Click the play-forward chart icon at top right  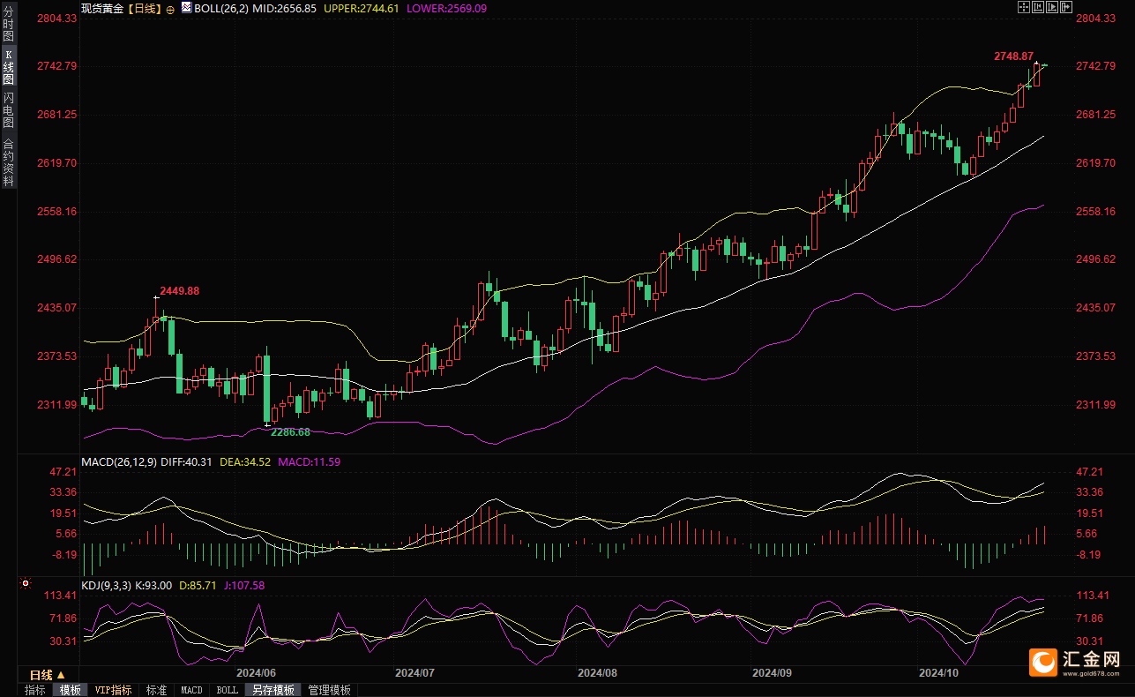(x=1052, y=7)
